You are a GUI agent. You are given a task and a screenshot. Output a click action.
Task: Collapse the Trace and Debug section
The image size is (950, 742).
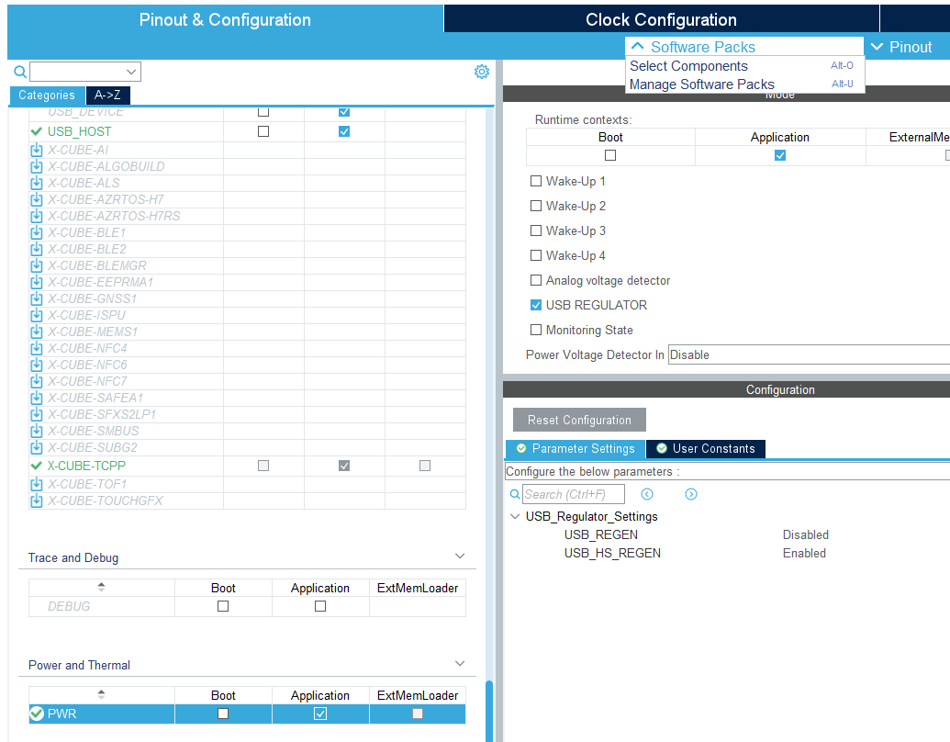459,556
